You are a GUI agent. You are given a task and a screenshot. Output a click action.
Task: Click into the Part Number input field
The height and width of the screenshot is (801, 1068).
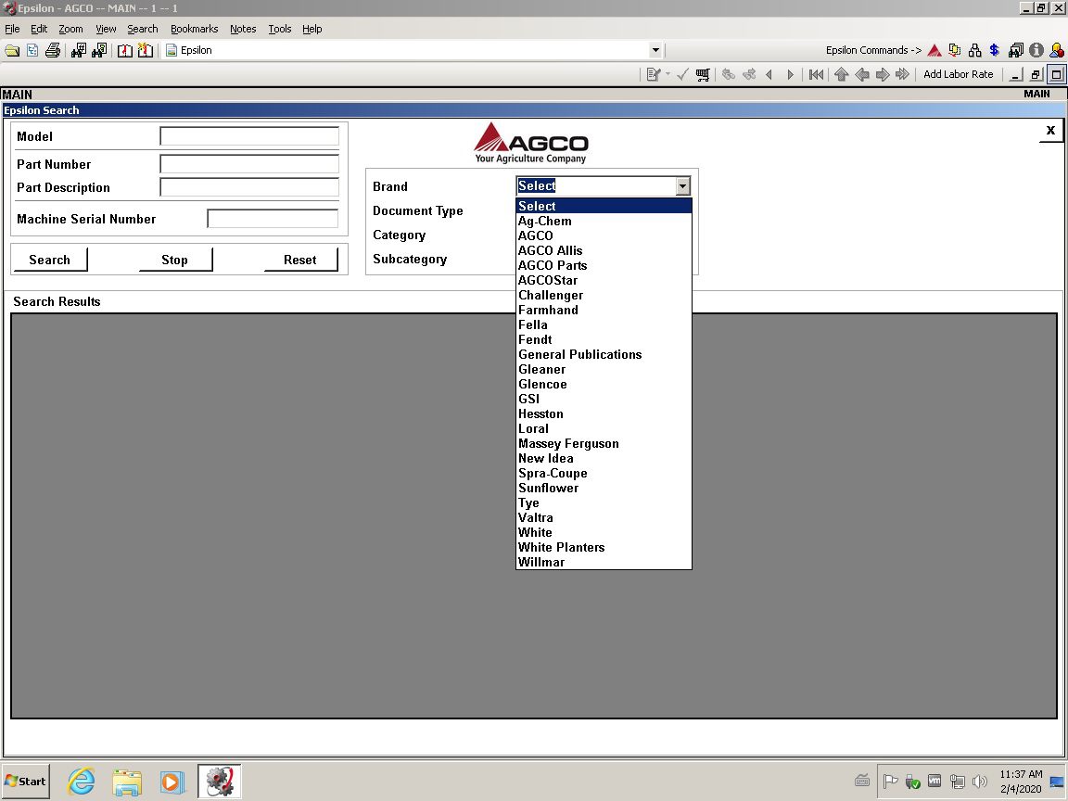[249, 163]
